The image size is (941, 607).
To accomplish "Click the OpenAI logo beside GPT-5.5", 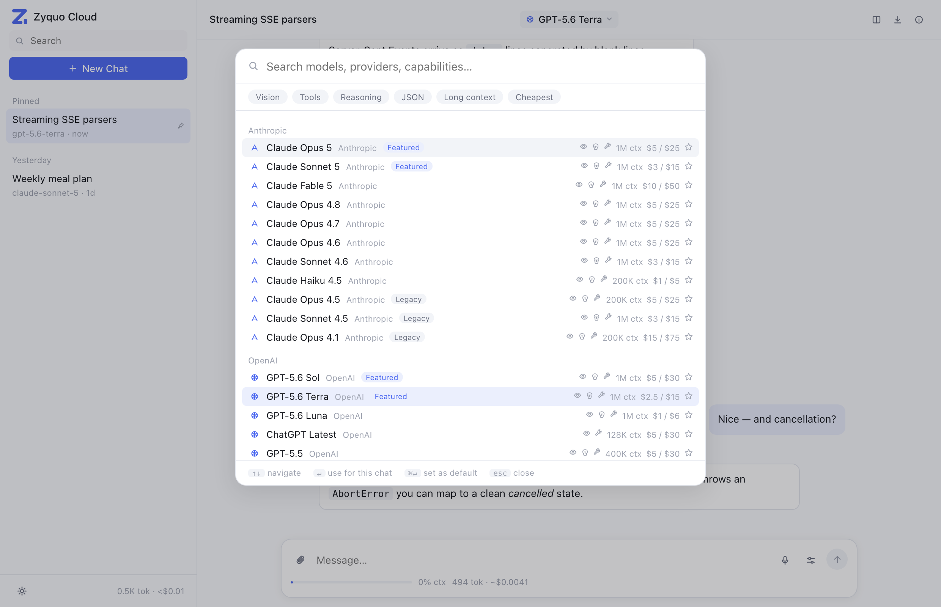I will pyautogui.click(x=255, y=454).
